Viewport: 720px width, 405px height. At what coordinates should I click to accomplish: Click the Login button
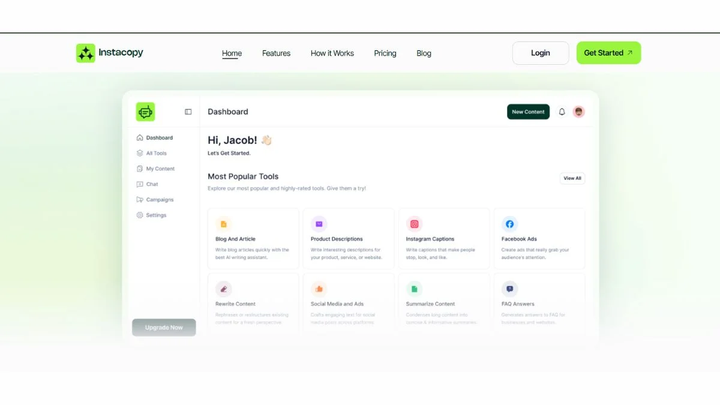pyautogui.click(x=541, y=53)
